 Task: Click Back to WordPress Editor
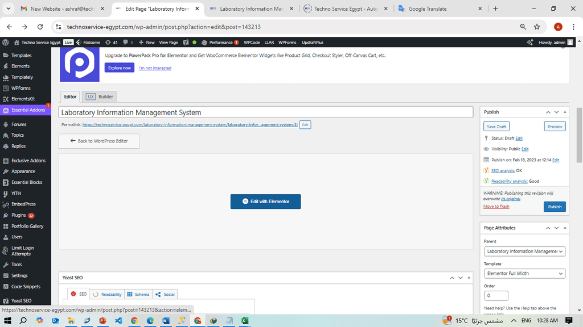point(99,141)
